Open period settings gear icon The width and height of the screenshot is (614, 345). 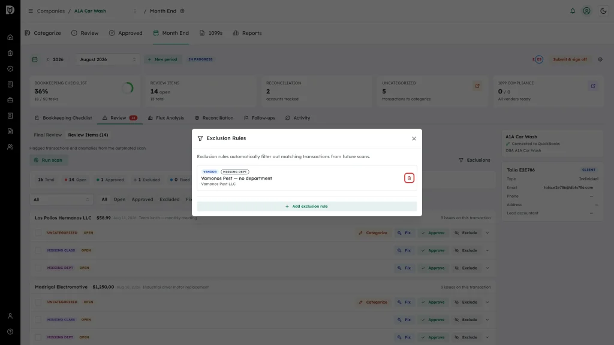point(600,59)
